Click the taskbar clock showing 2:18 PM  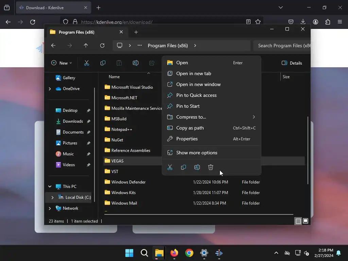coord(324,253)
